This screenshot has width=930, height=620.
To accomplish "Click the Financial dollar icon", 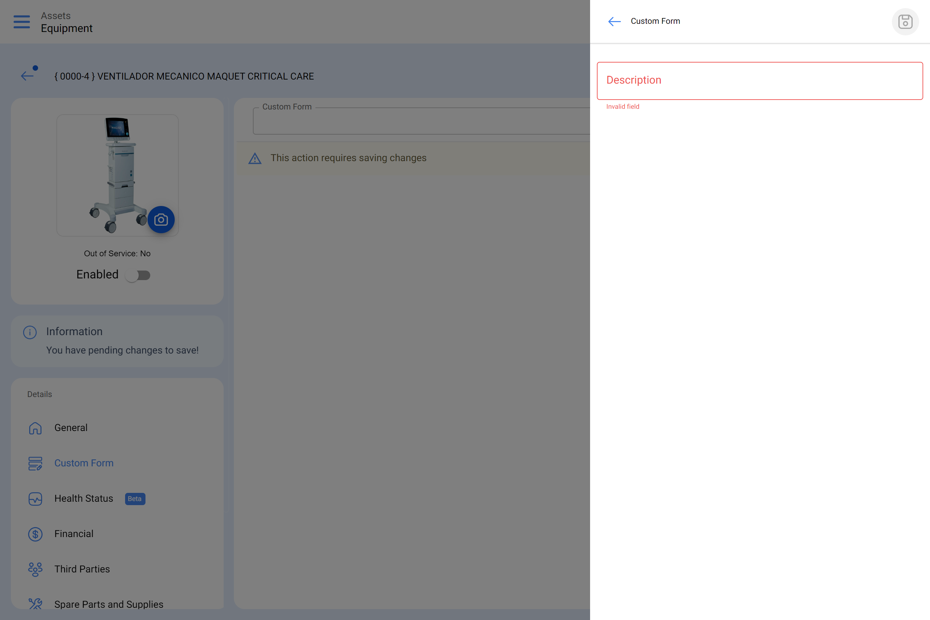I will tap(35, 534).
